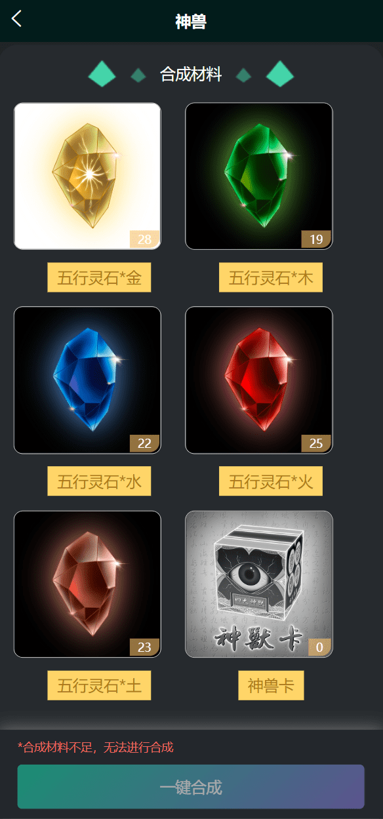Select the red 五行灵石*火 gem image
Screen dimensions: 383x819
click(x=259, y=380)
